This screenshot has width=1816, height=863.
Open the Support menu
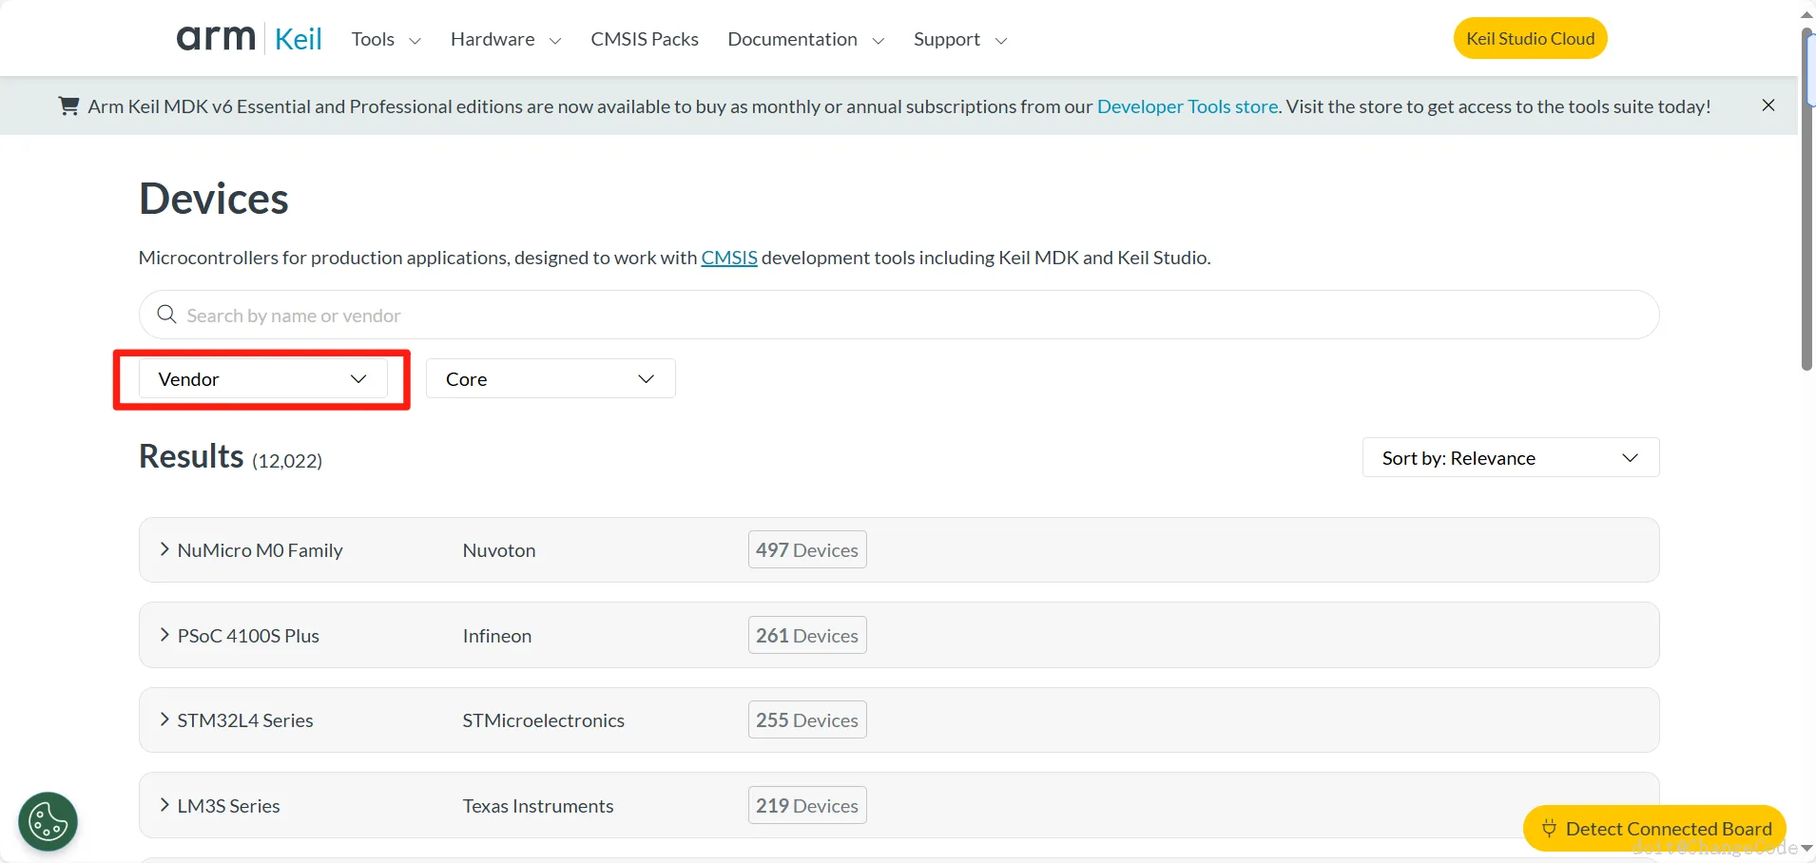pyautogui.click(x=959, y=39)
